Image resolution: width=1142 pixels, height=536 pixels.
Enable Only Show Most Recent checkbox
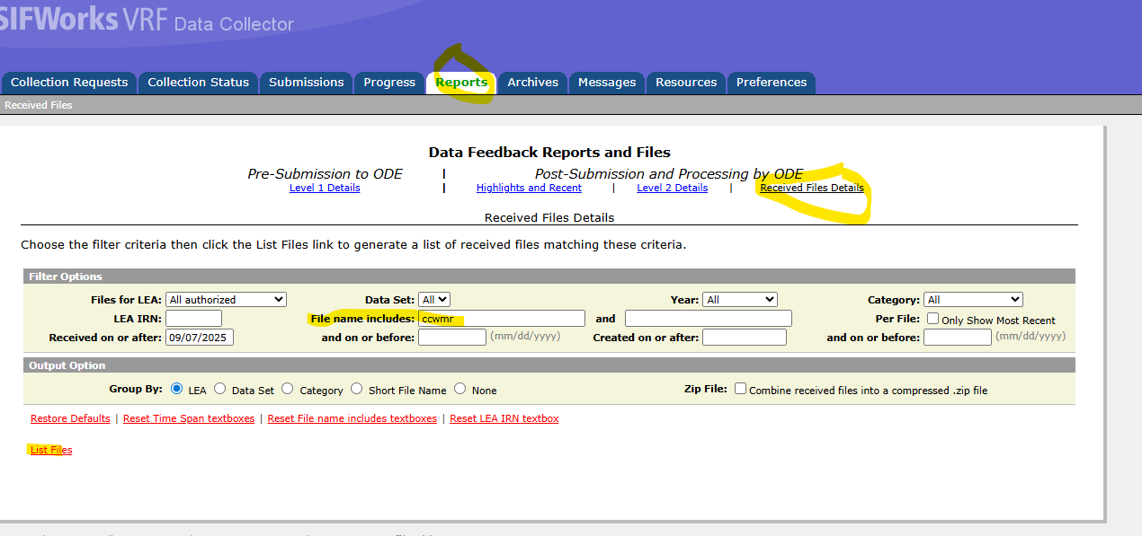click(932, 319)
